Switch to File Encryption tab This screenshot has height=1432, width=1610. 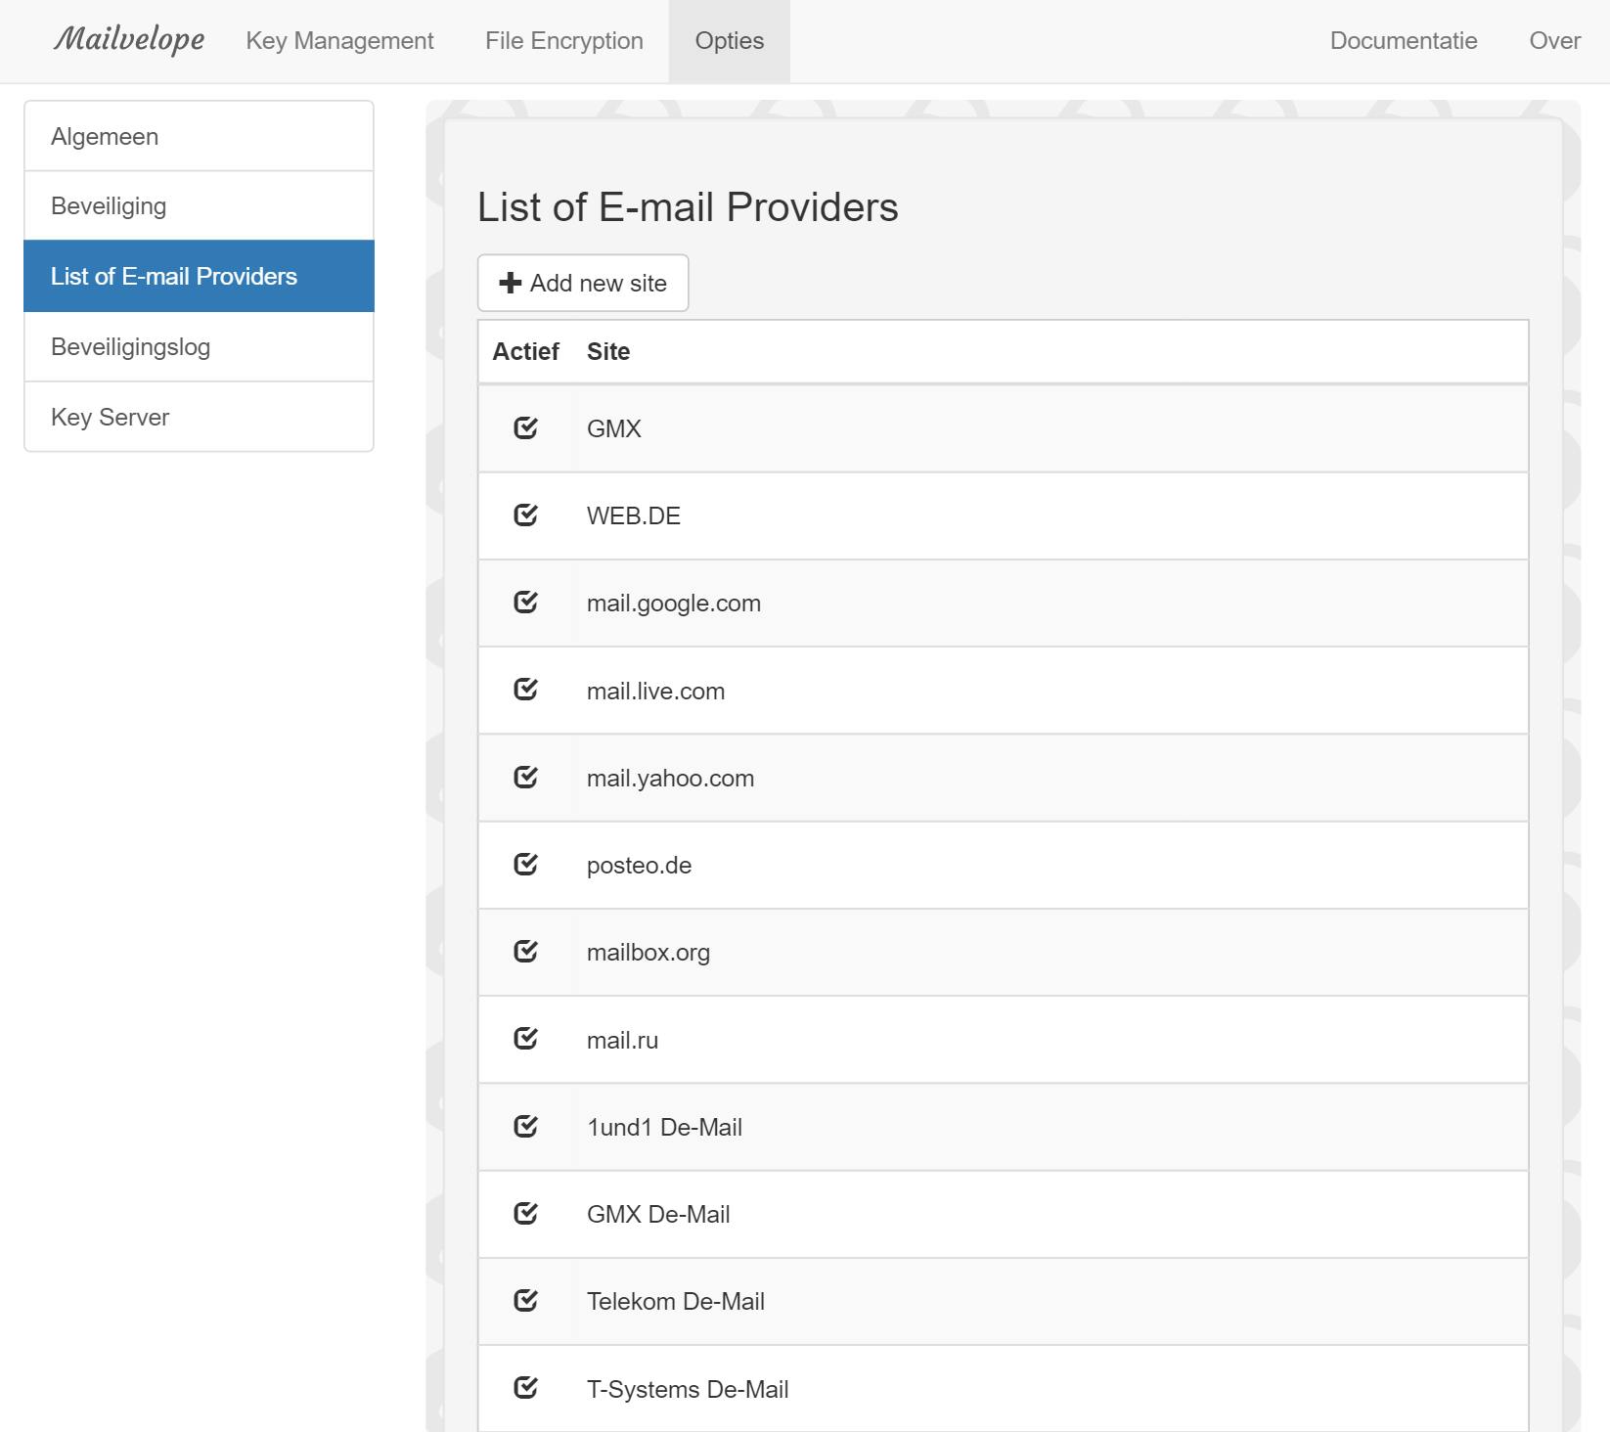(563, 41)
